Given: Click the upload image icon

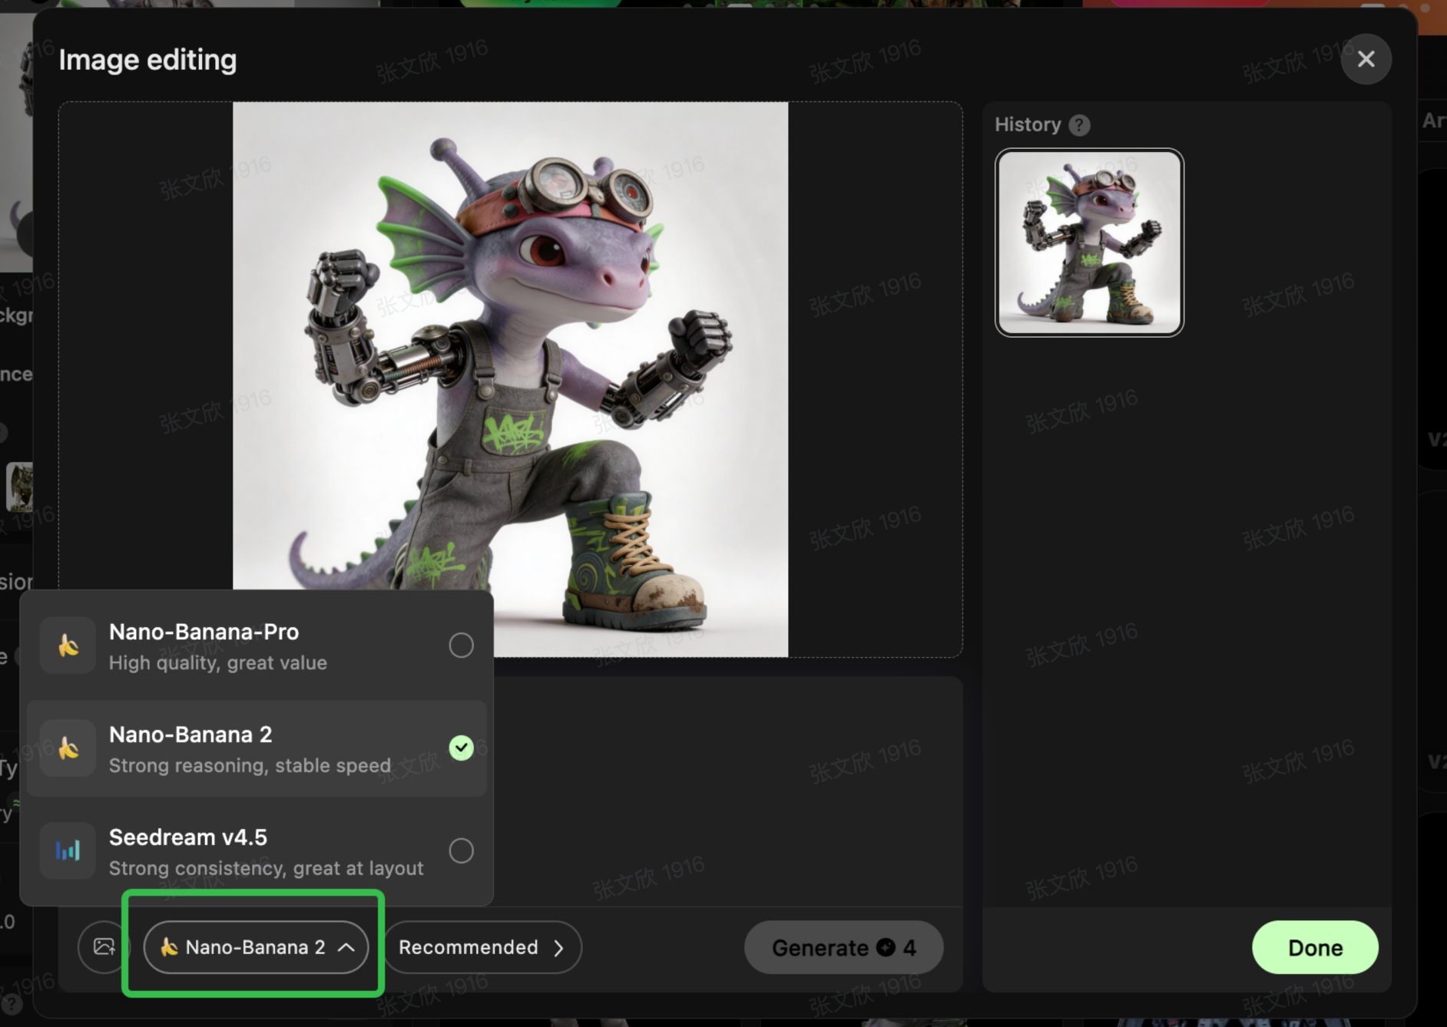Looking at the screenshot, I should pos(104,947).
